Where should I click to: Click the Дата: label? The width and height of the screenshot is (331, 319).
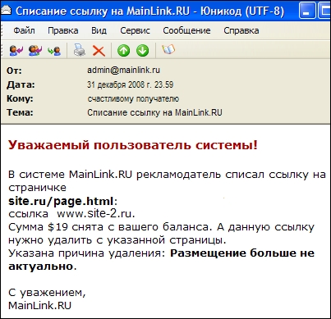[x=21, y=84]
